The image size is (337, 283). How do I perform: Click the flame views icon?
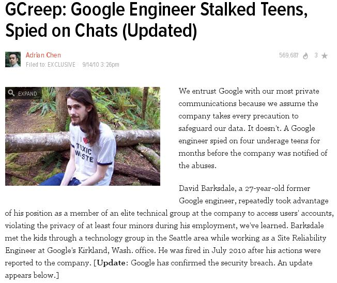(305, 56)
